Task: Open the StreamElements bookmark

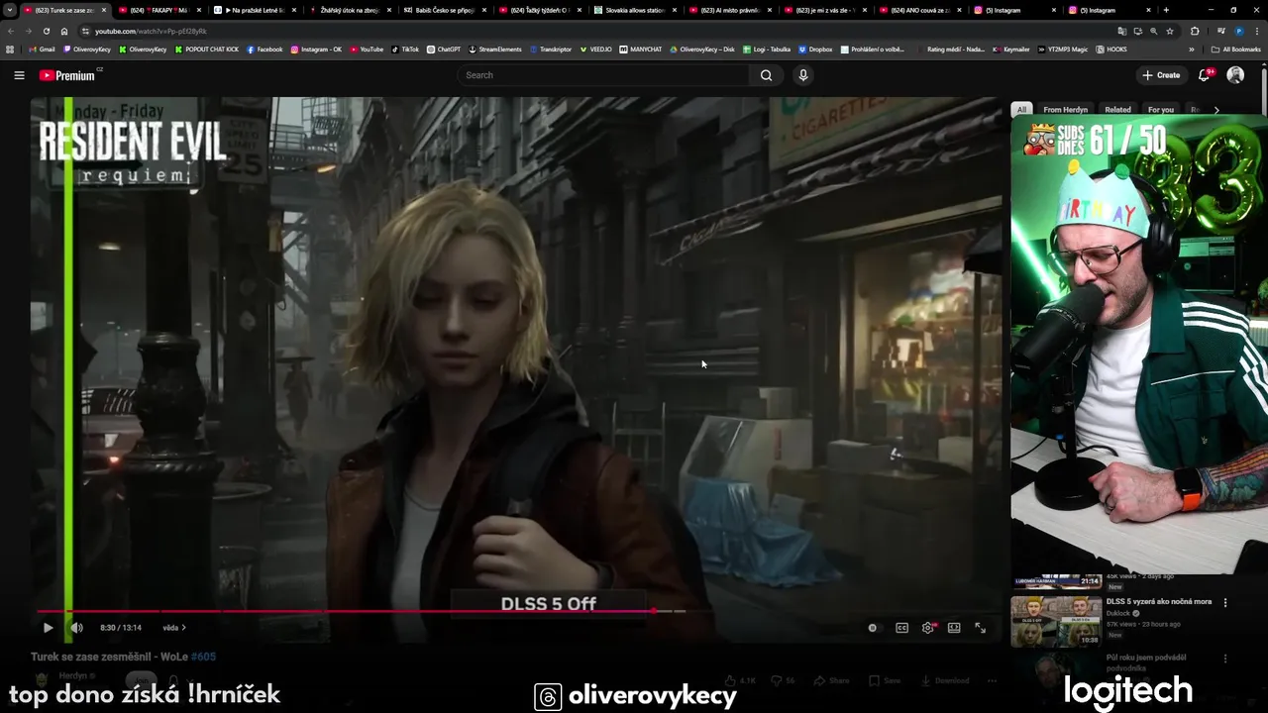Action: click(x=495, y=49)
